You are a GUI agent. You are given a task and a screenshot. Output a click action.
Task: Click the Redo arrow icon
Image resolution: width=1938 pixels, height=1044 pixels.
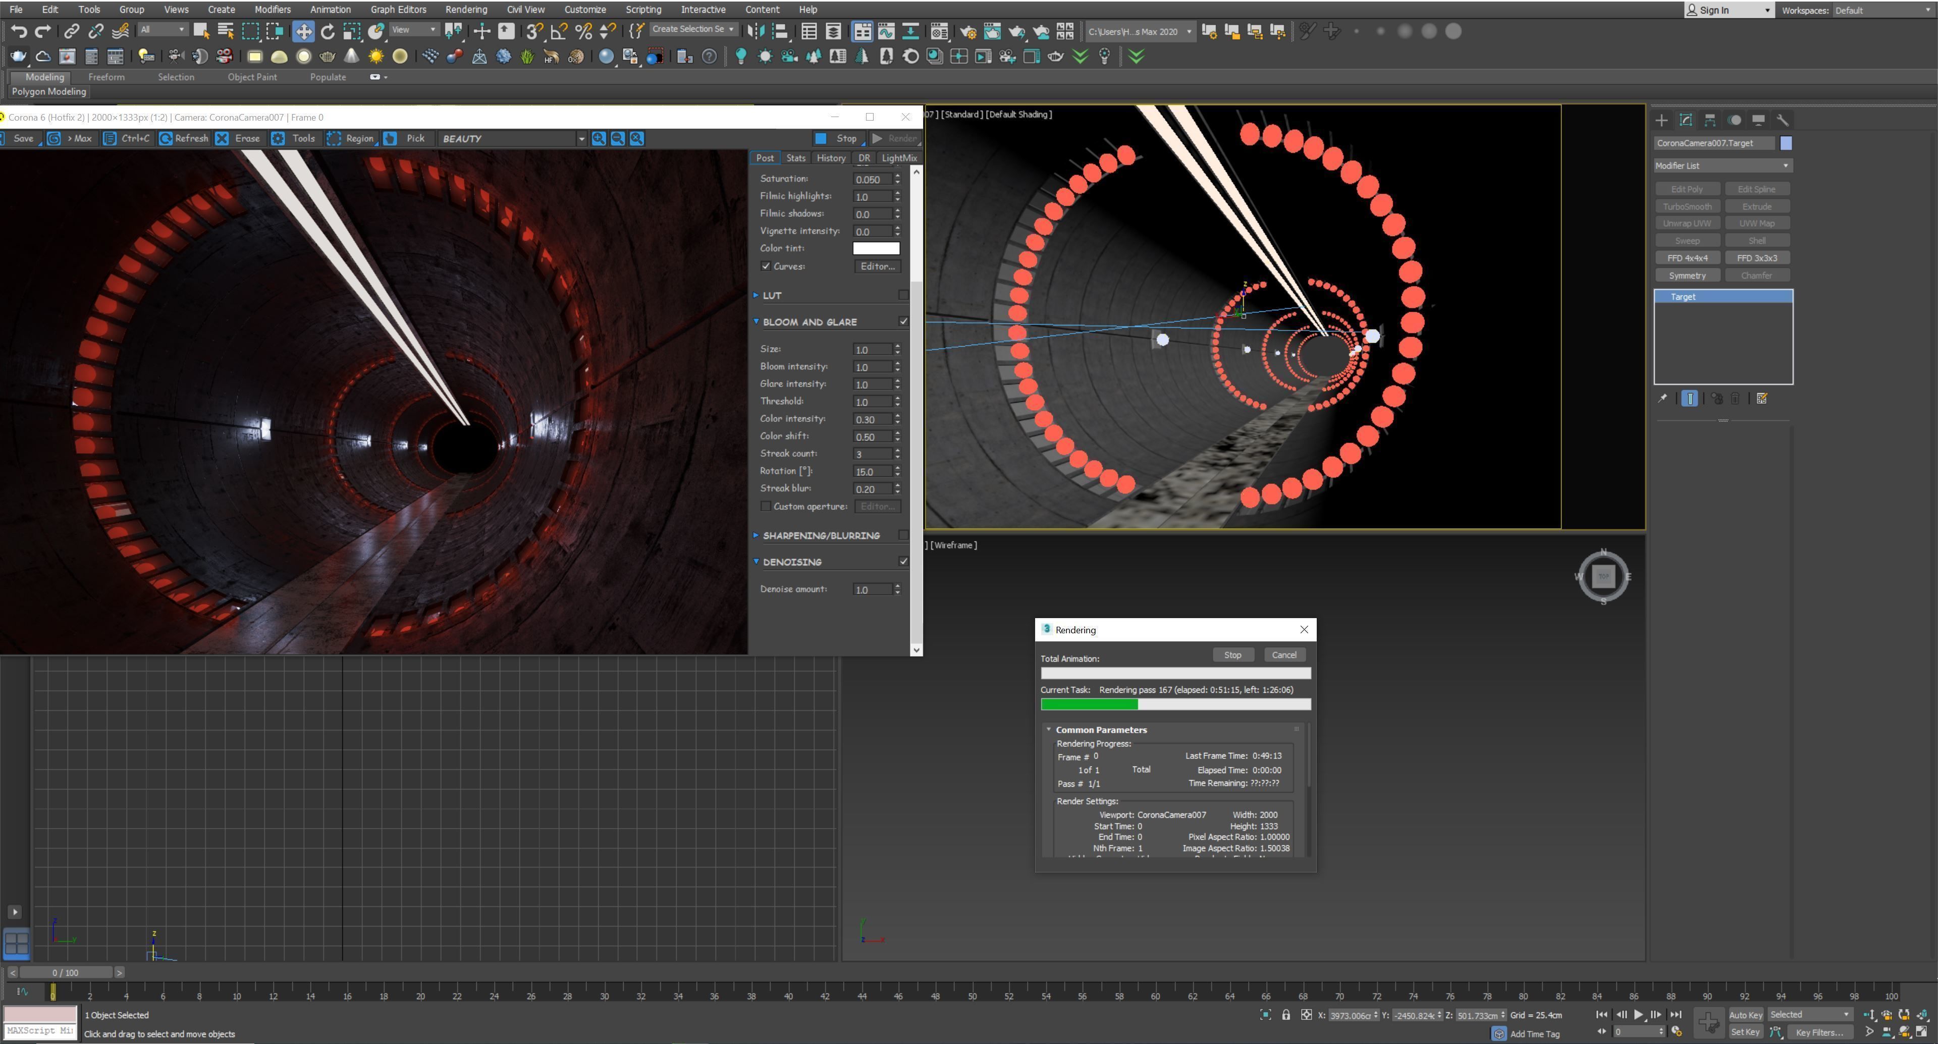point(43,31)
